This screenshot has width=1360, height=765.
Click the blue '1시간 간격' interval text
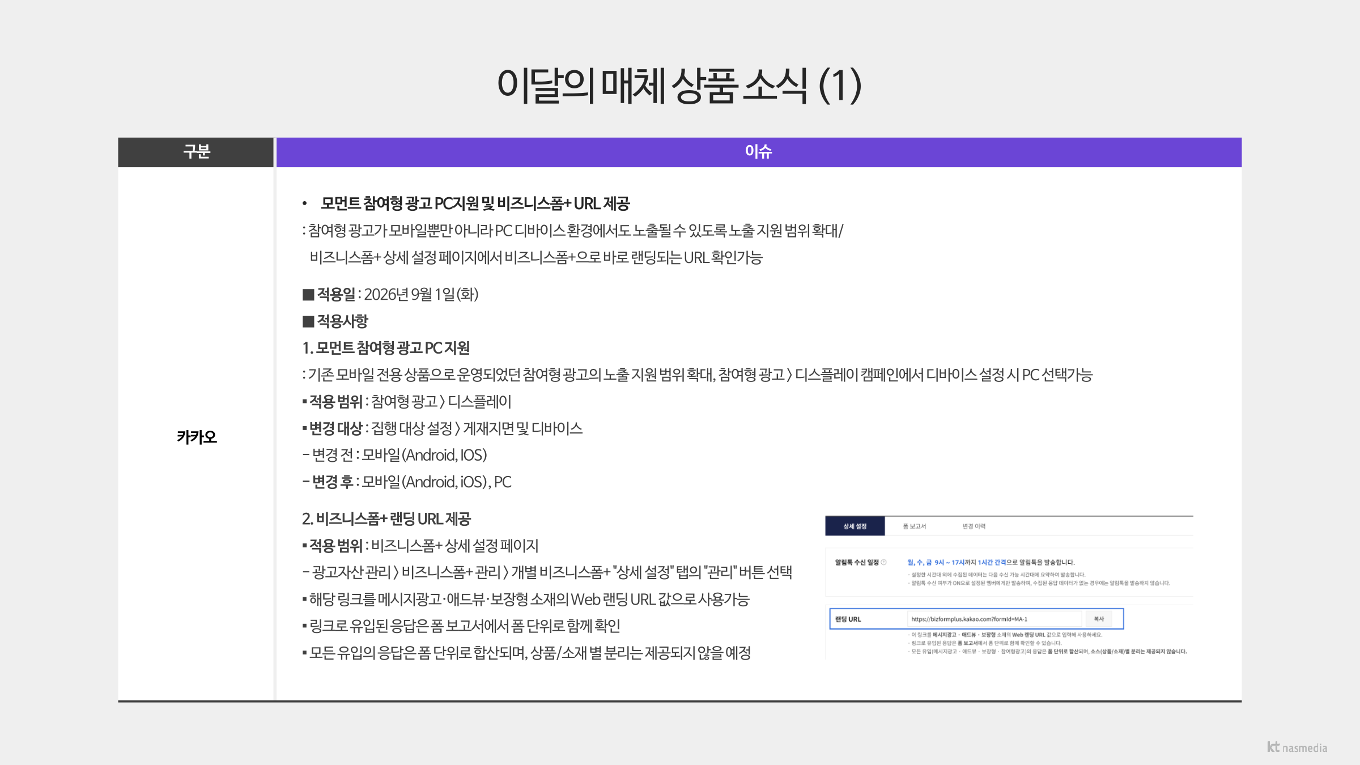pos(992,562)
